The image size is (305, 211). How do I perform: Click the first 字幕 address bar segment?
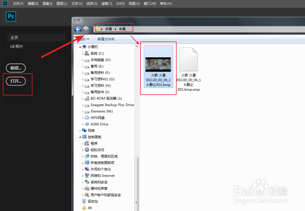point(109,29)
